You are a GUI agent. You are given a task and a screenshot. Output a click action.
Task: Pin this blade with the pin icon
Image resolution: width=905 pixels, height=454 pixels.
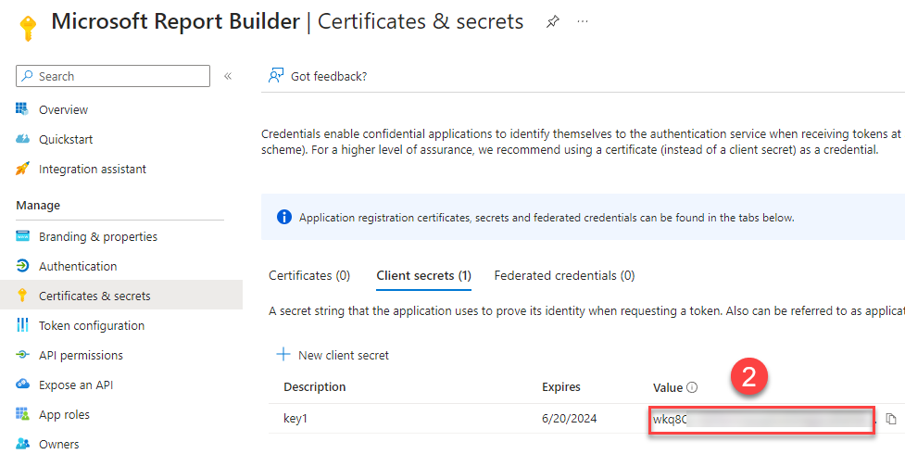[x=552, y=22]
